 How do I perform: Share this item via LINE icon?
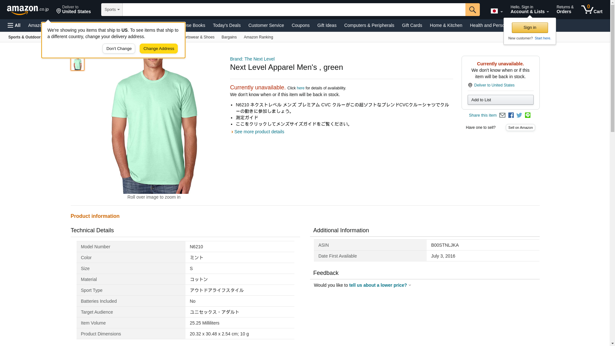click(x=528, y=115)
